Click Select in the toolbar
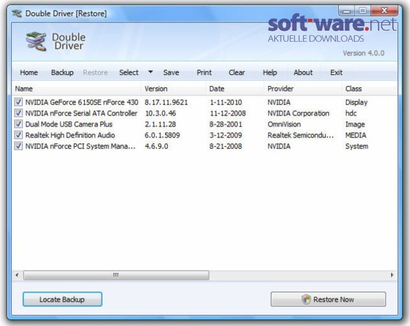 click(129, 72)
